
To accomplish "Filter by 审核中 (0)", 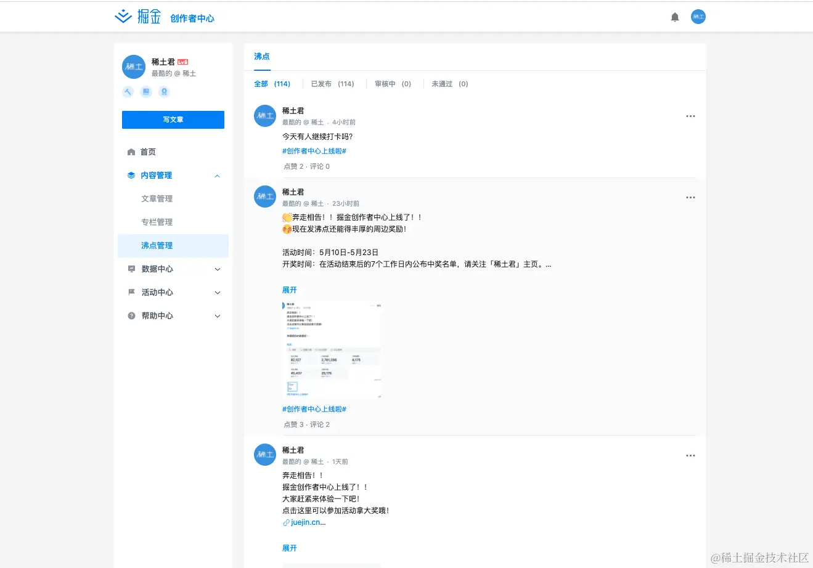I will pos(393,84).
